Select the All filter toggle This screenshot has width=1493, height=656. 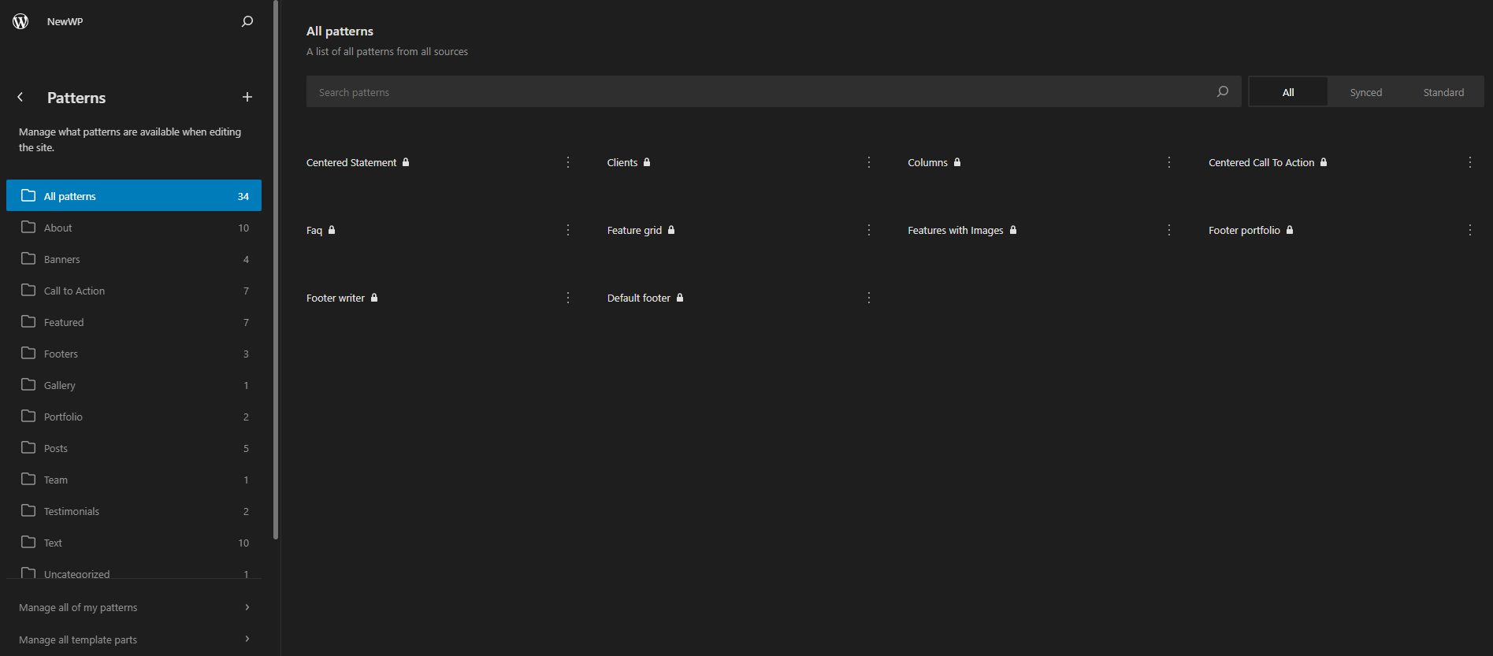[x=1288, y=92]
